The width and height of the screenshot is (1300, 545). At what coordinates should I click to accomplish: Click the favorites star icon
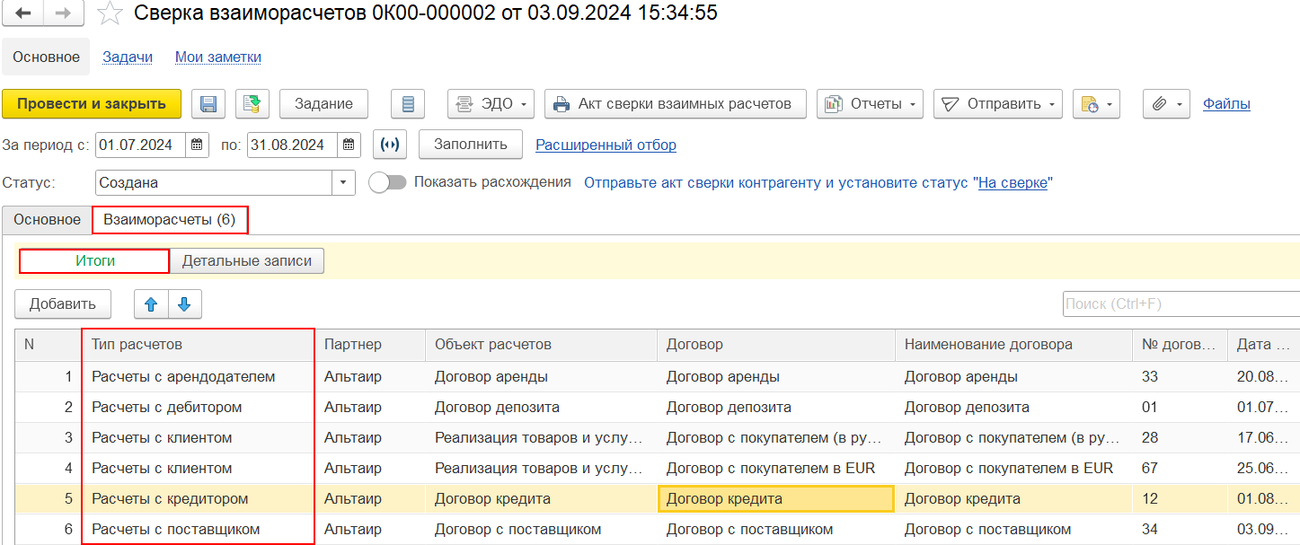(110, 13)
